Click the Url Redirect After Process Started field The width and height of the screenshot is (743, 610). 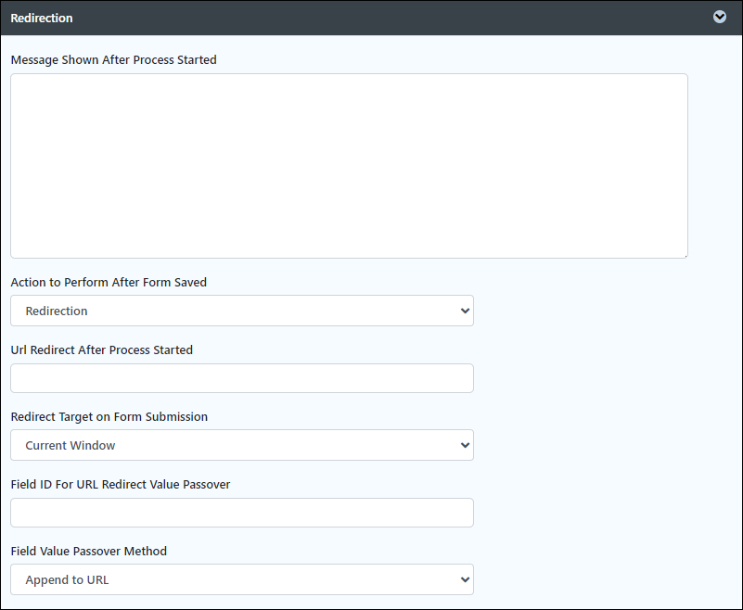click(x=242, y=378)
